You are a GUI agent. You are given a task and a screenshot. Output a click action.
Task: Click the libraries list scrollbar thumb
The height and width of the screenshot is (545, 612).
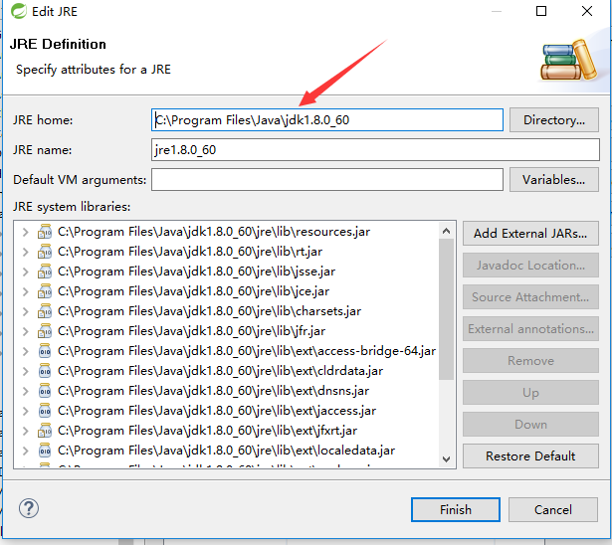[x=446, y=309]
